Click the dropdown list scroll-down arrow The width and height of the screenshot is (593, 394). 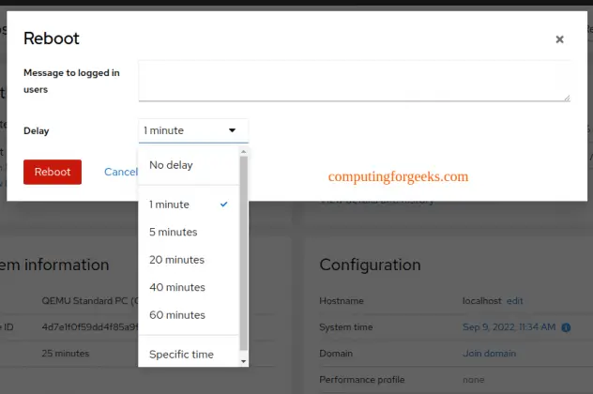(244, 360)
